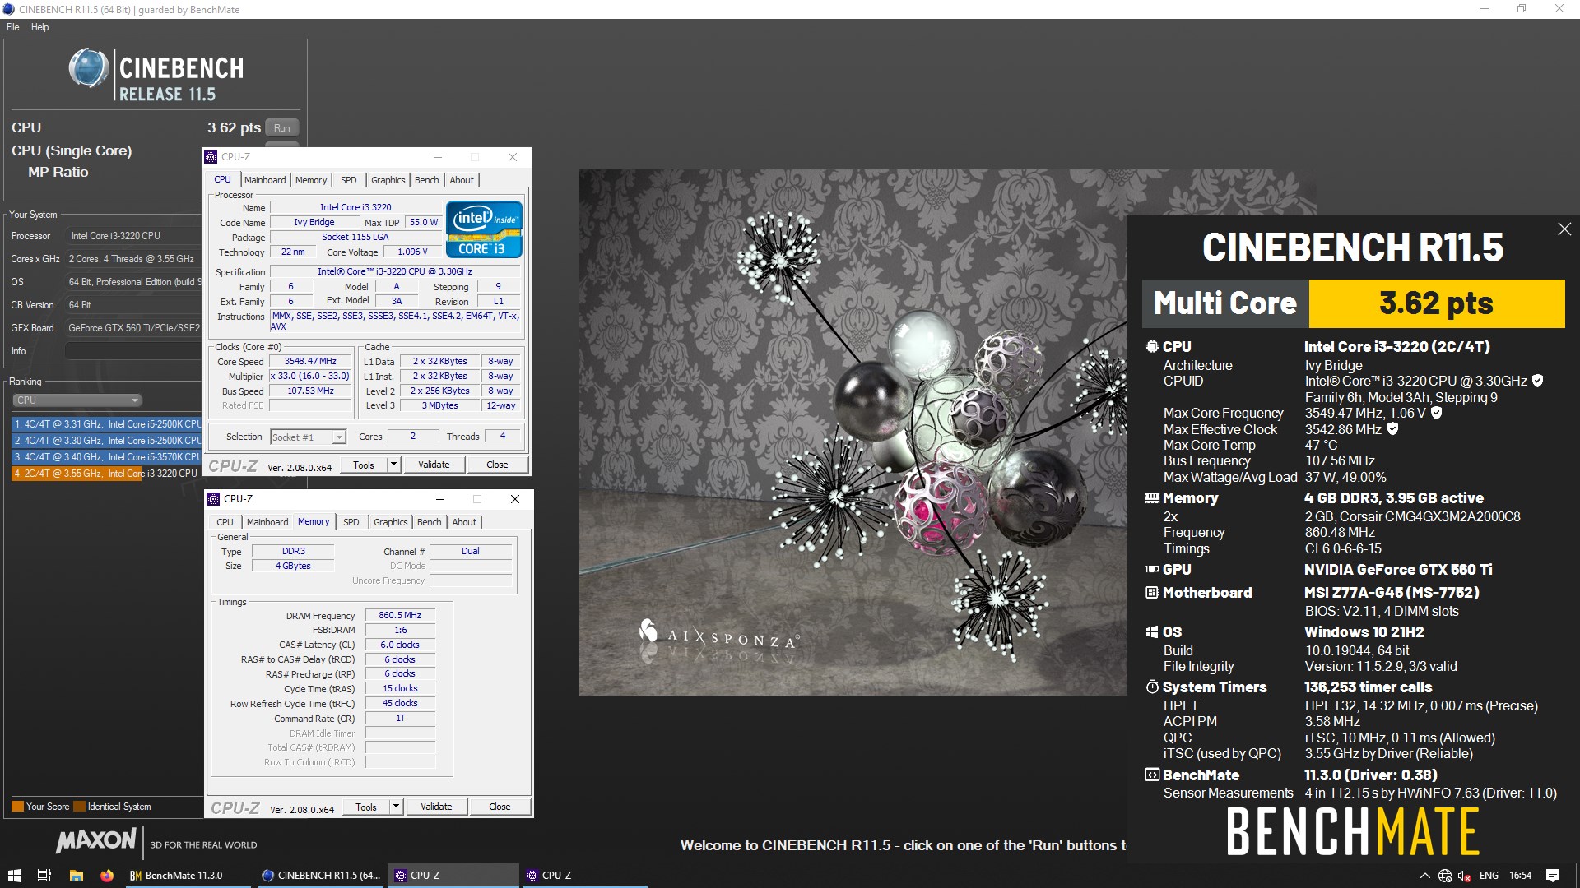Open Mainboard tab in lower CPU-Z

pyautogui.click(x=267, y=522)
